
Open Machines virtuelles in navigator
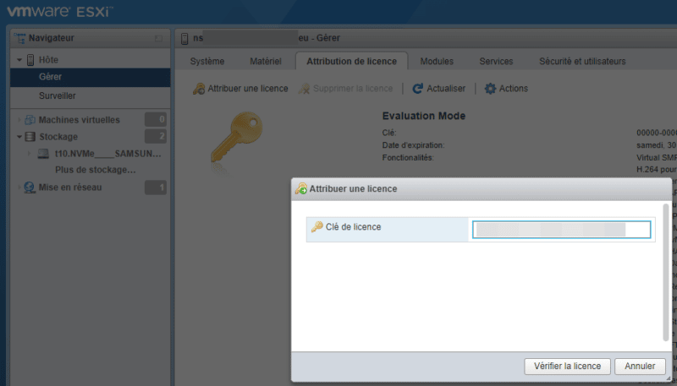[79, 120]
